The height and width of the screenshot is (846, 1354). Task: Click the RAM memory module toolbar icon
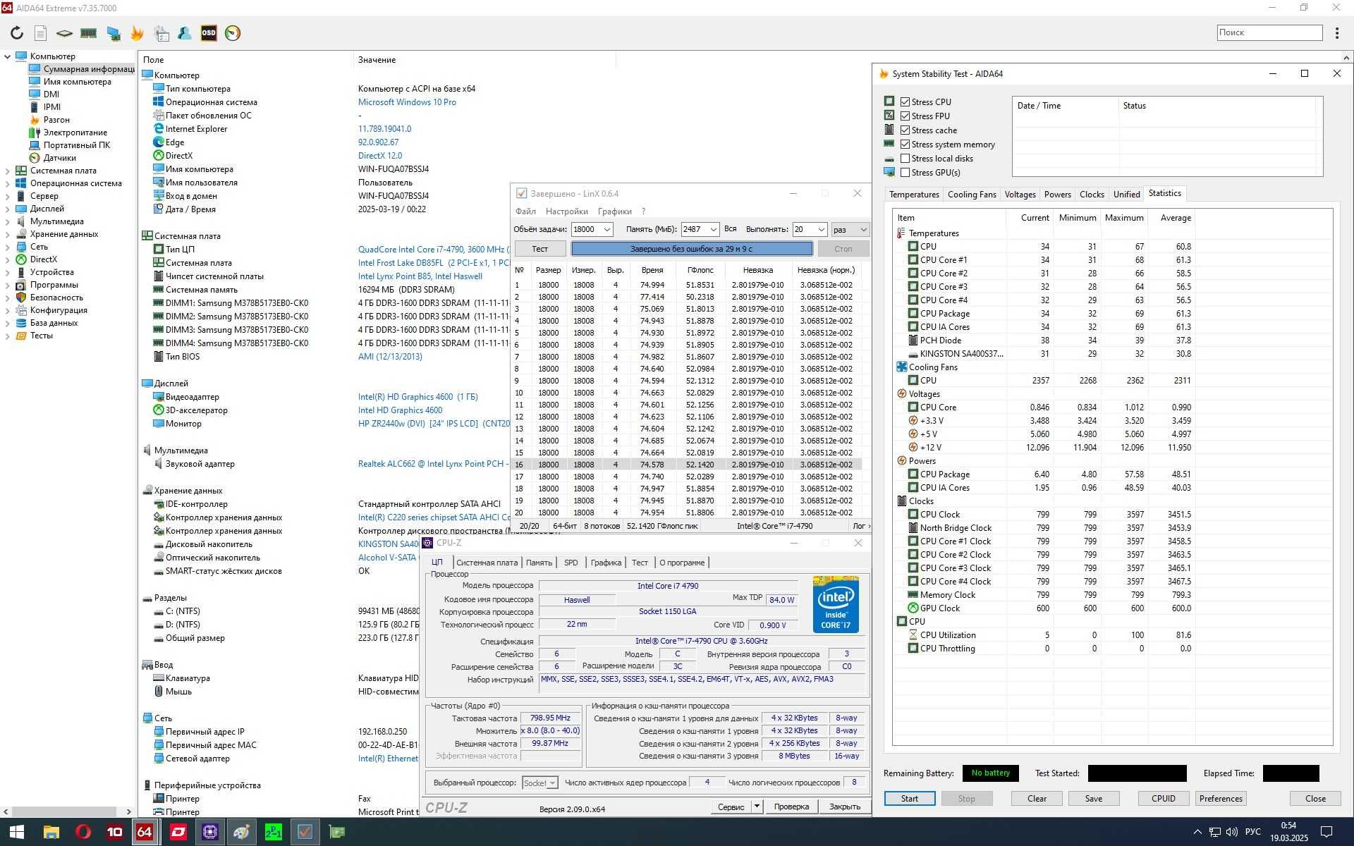88,33
